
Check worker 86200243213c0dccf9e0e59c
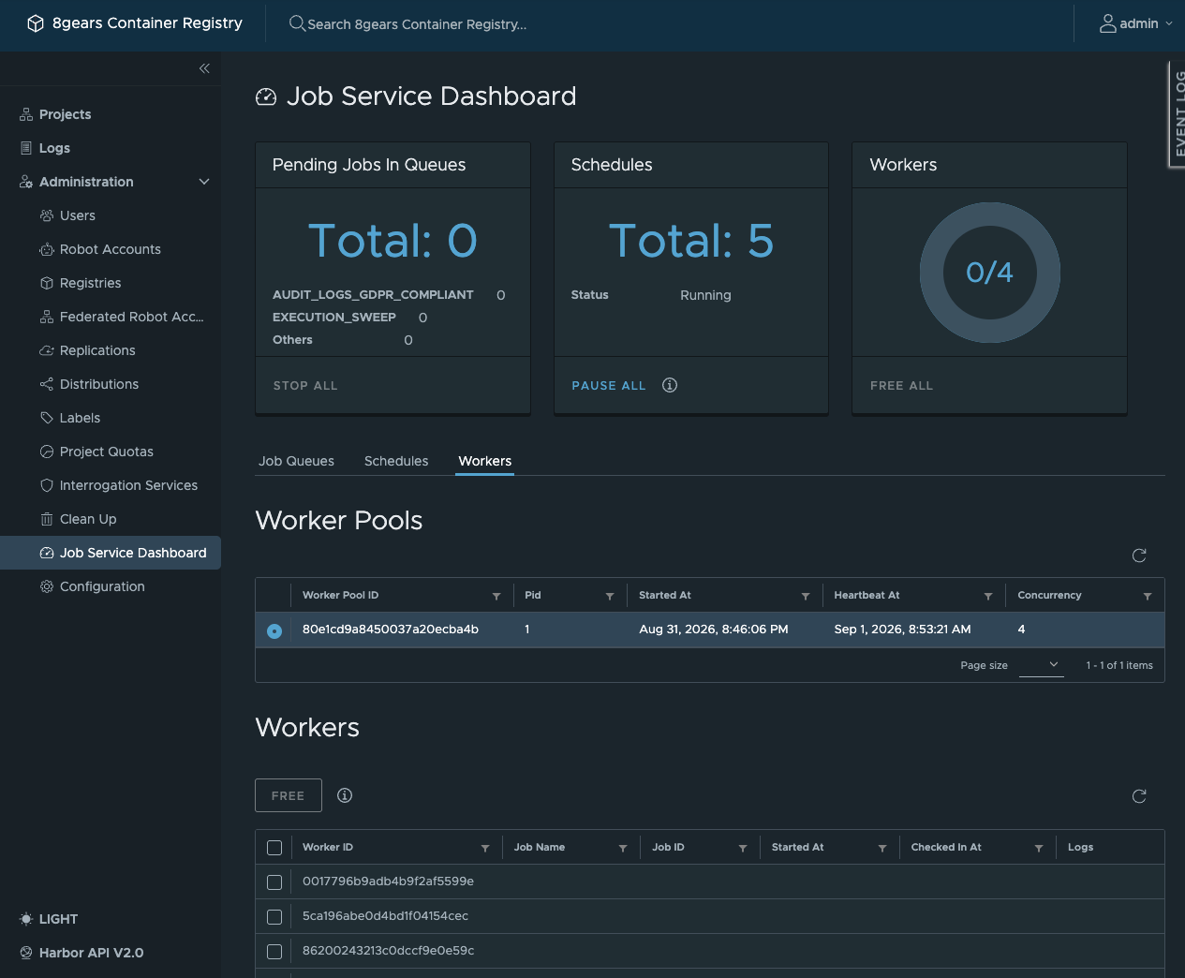pos(274,952)
